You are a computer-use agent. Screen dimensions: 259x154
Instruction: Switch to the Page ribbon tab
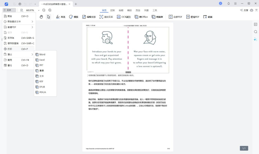tap(138, 10)
